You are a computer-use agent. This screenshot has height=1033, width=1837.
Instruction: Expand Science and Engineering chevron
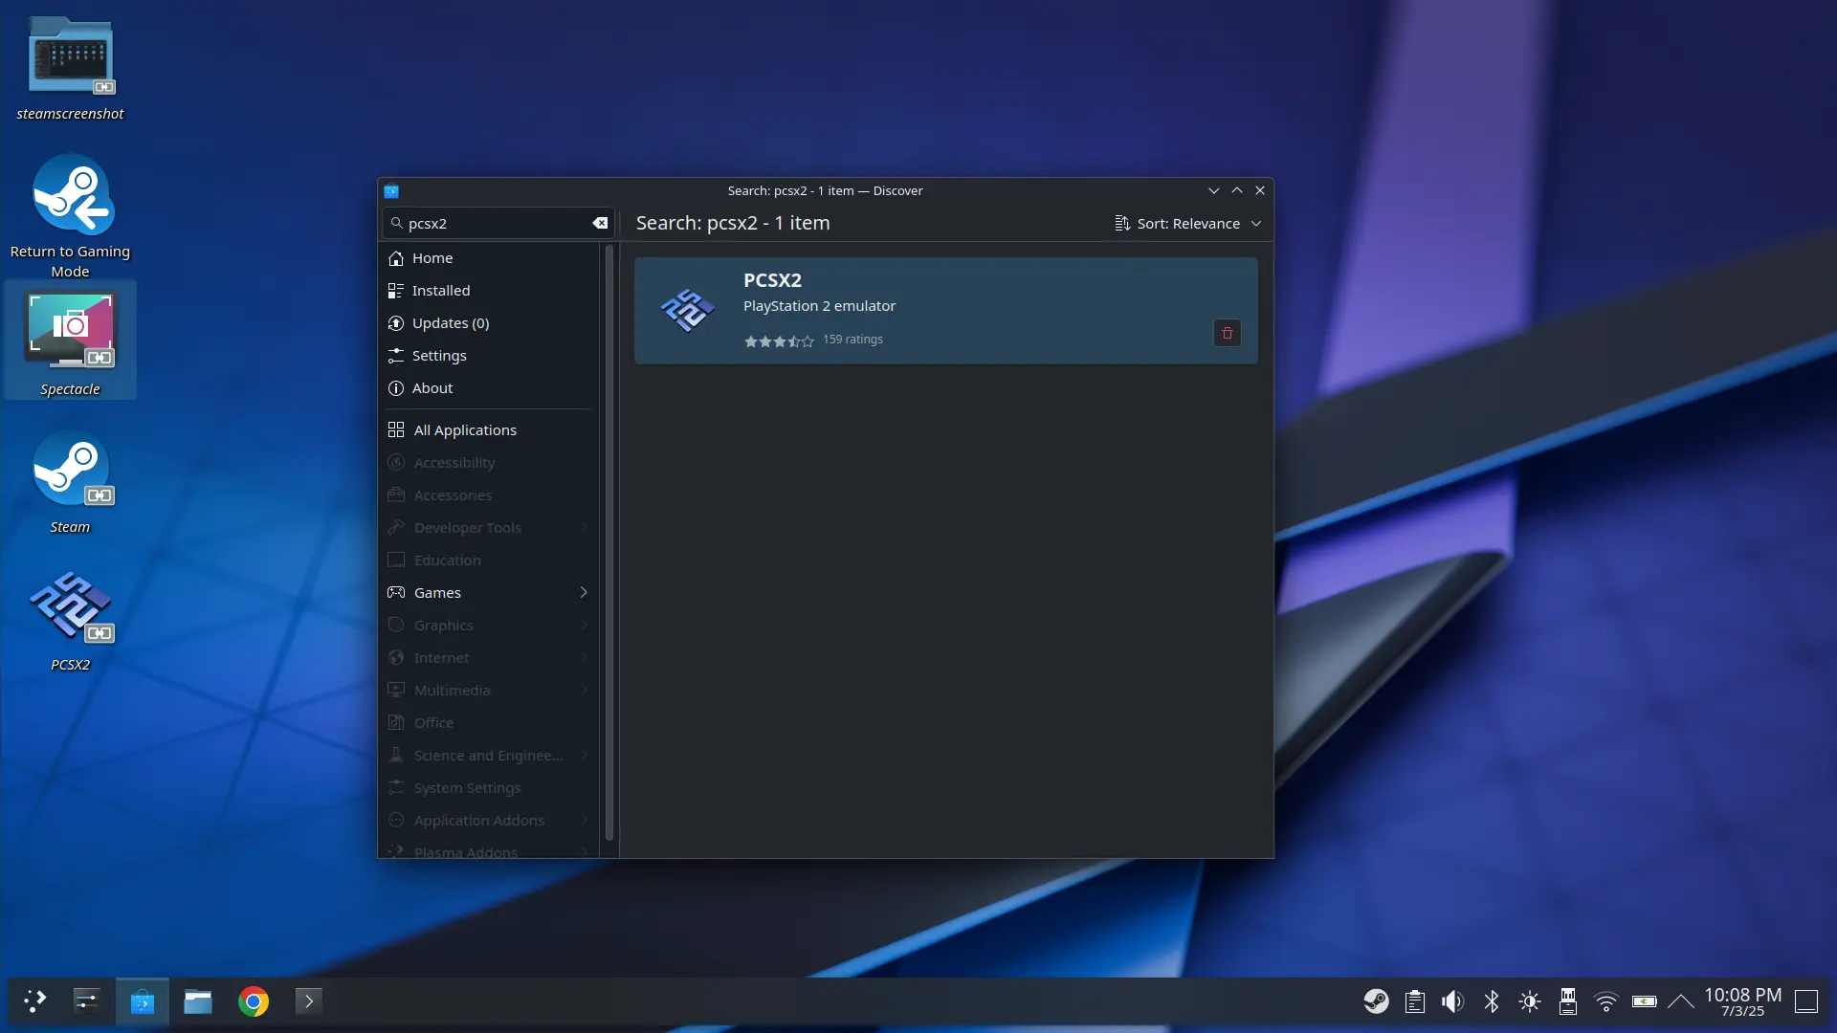(584, 756)
